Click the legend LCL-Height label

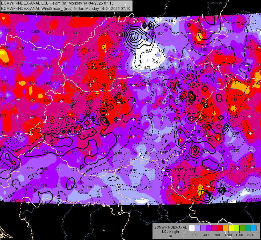click(x=170, y=232)
